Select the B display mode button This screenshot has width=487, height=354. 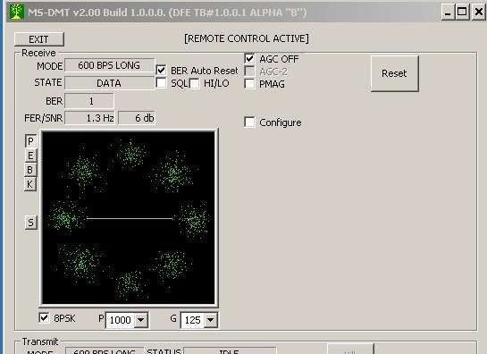[30, 170]
